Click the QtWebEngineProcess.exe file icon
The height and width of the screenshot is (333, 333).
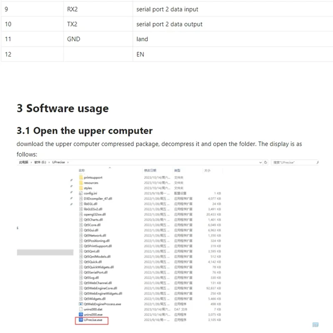(x=81, y=304)
